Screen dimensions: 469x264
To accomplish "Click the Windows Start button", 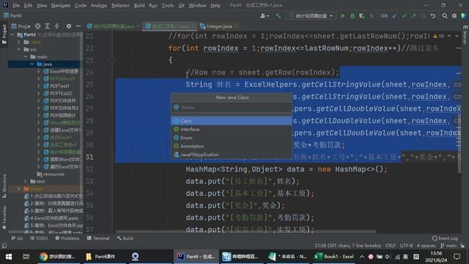I will pyautogui.click(x=9, y=257).
